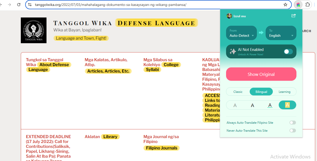Select the underlined A text style
The width and height of the screenshot is (317, 161).
pos(270,105)
